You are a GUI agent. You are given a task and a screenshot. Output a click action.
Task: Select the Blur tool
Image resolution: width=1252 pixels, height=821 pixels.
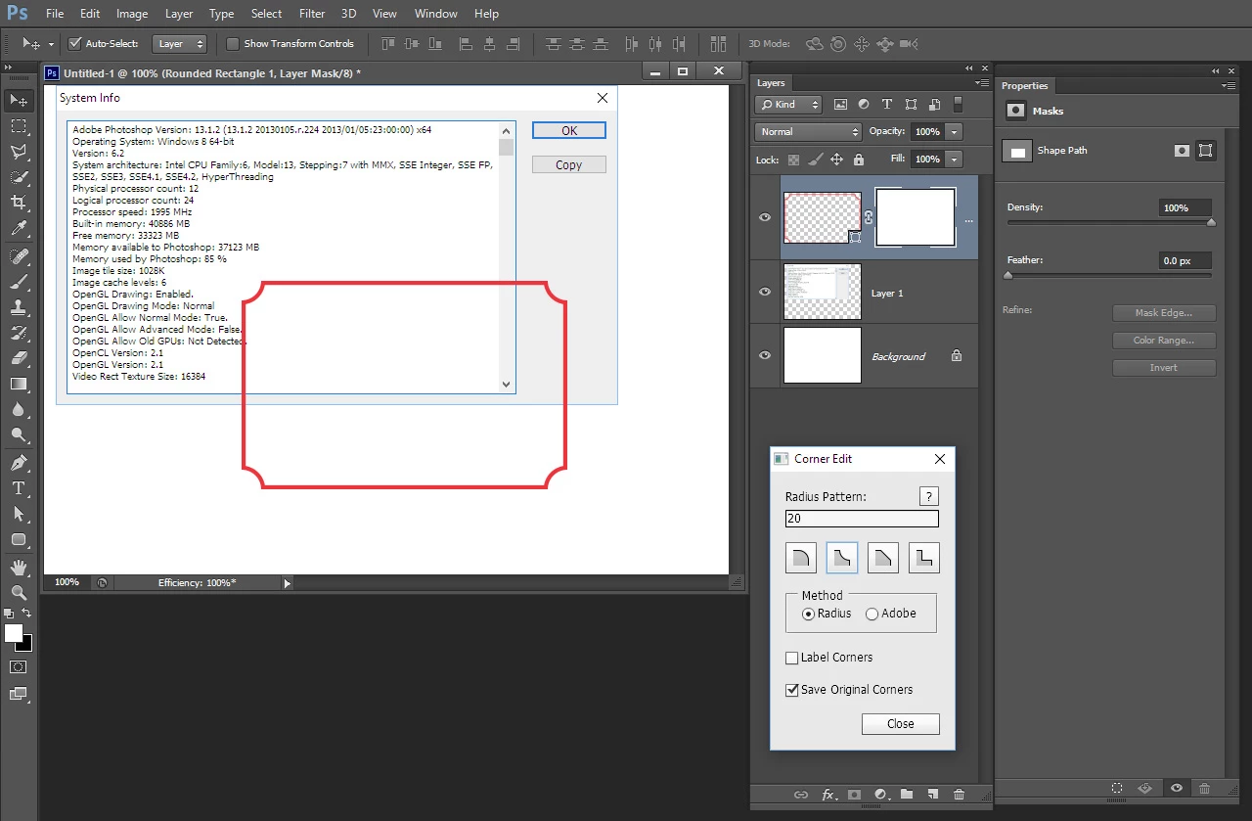[19, 409]
